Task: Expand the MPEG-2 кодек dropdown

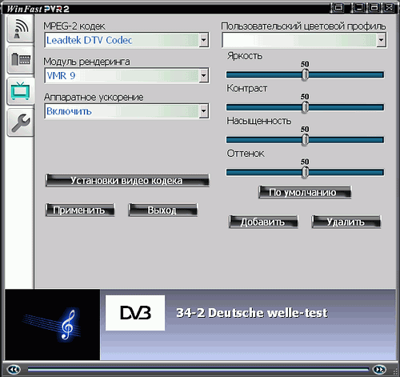Action: (x=203, y=40)
